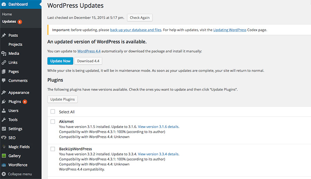Click the Wordfence shield icon

click(4, 165)
